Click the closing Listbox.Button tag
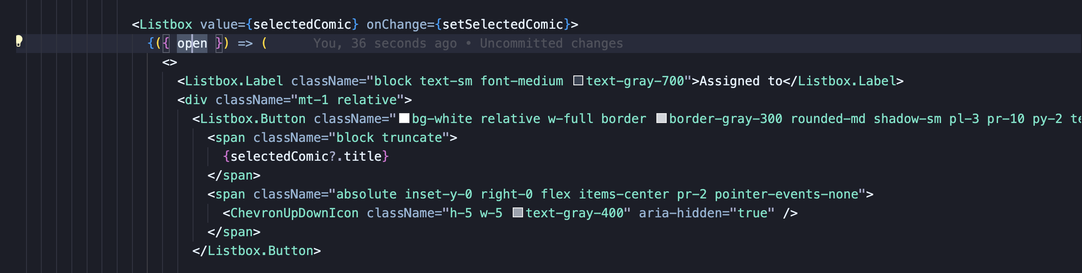The image size is (1082, 273). click(257, 251)
